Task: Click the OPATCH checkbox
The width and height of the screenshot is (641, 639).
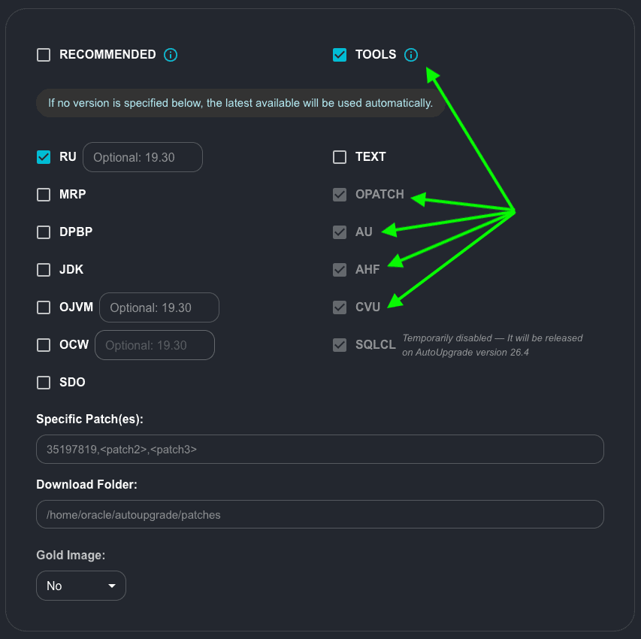Action: point(340,195)
